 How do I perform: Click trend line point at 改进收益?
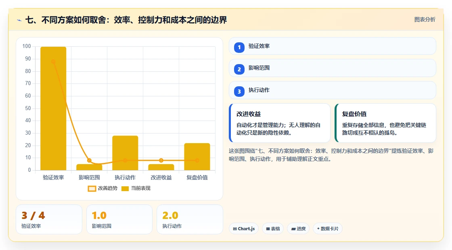[x=161, y=160]
